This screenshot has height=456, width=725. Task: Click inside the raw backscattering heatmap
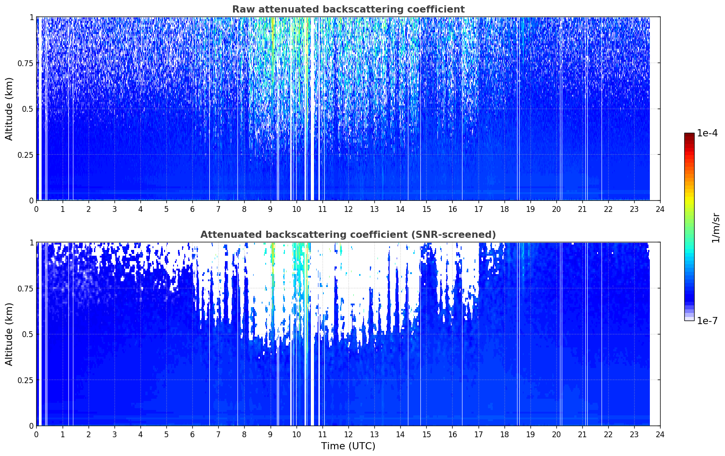click(x=348, y=109)
